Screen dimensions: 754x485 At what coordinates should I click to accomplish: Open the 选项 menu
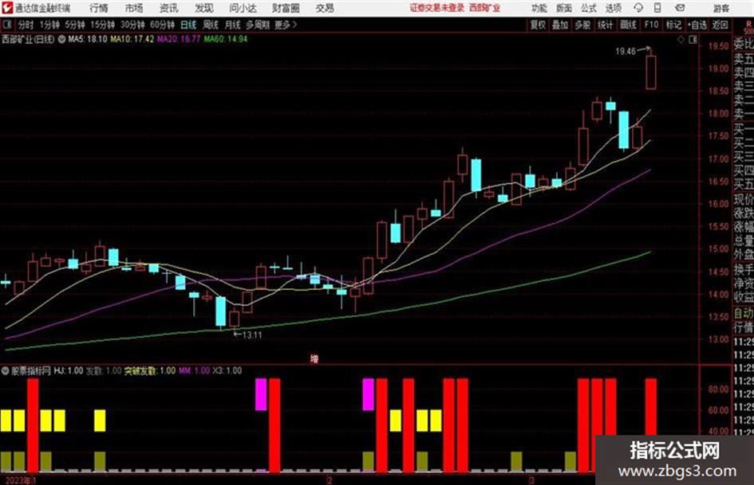(613, 8)
